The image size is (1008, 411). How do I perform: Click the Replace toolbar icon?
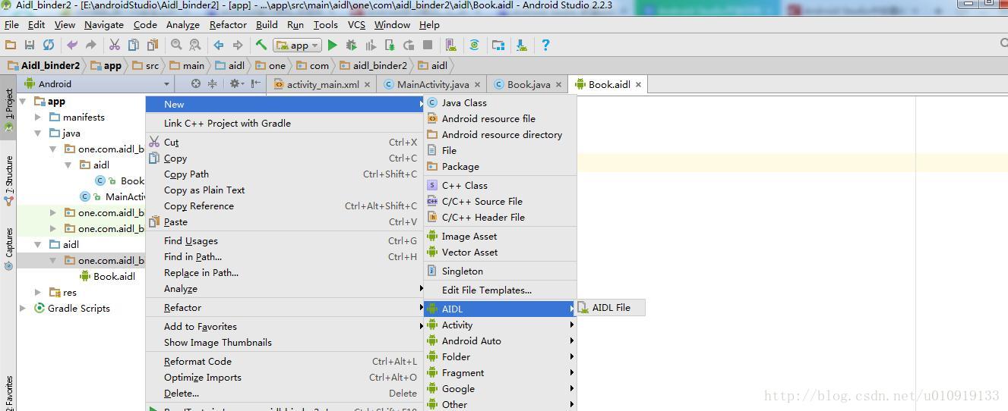pos(195,45)
